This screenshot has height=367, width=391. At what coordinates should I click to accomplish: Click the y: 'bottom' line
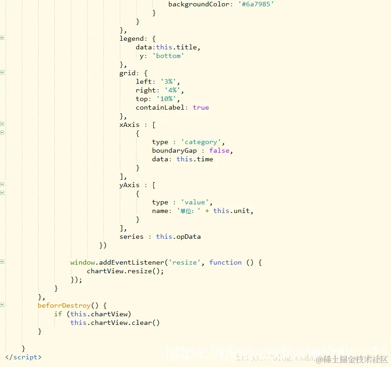[x=161, y=56]
